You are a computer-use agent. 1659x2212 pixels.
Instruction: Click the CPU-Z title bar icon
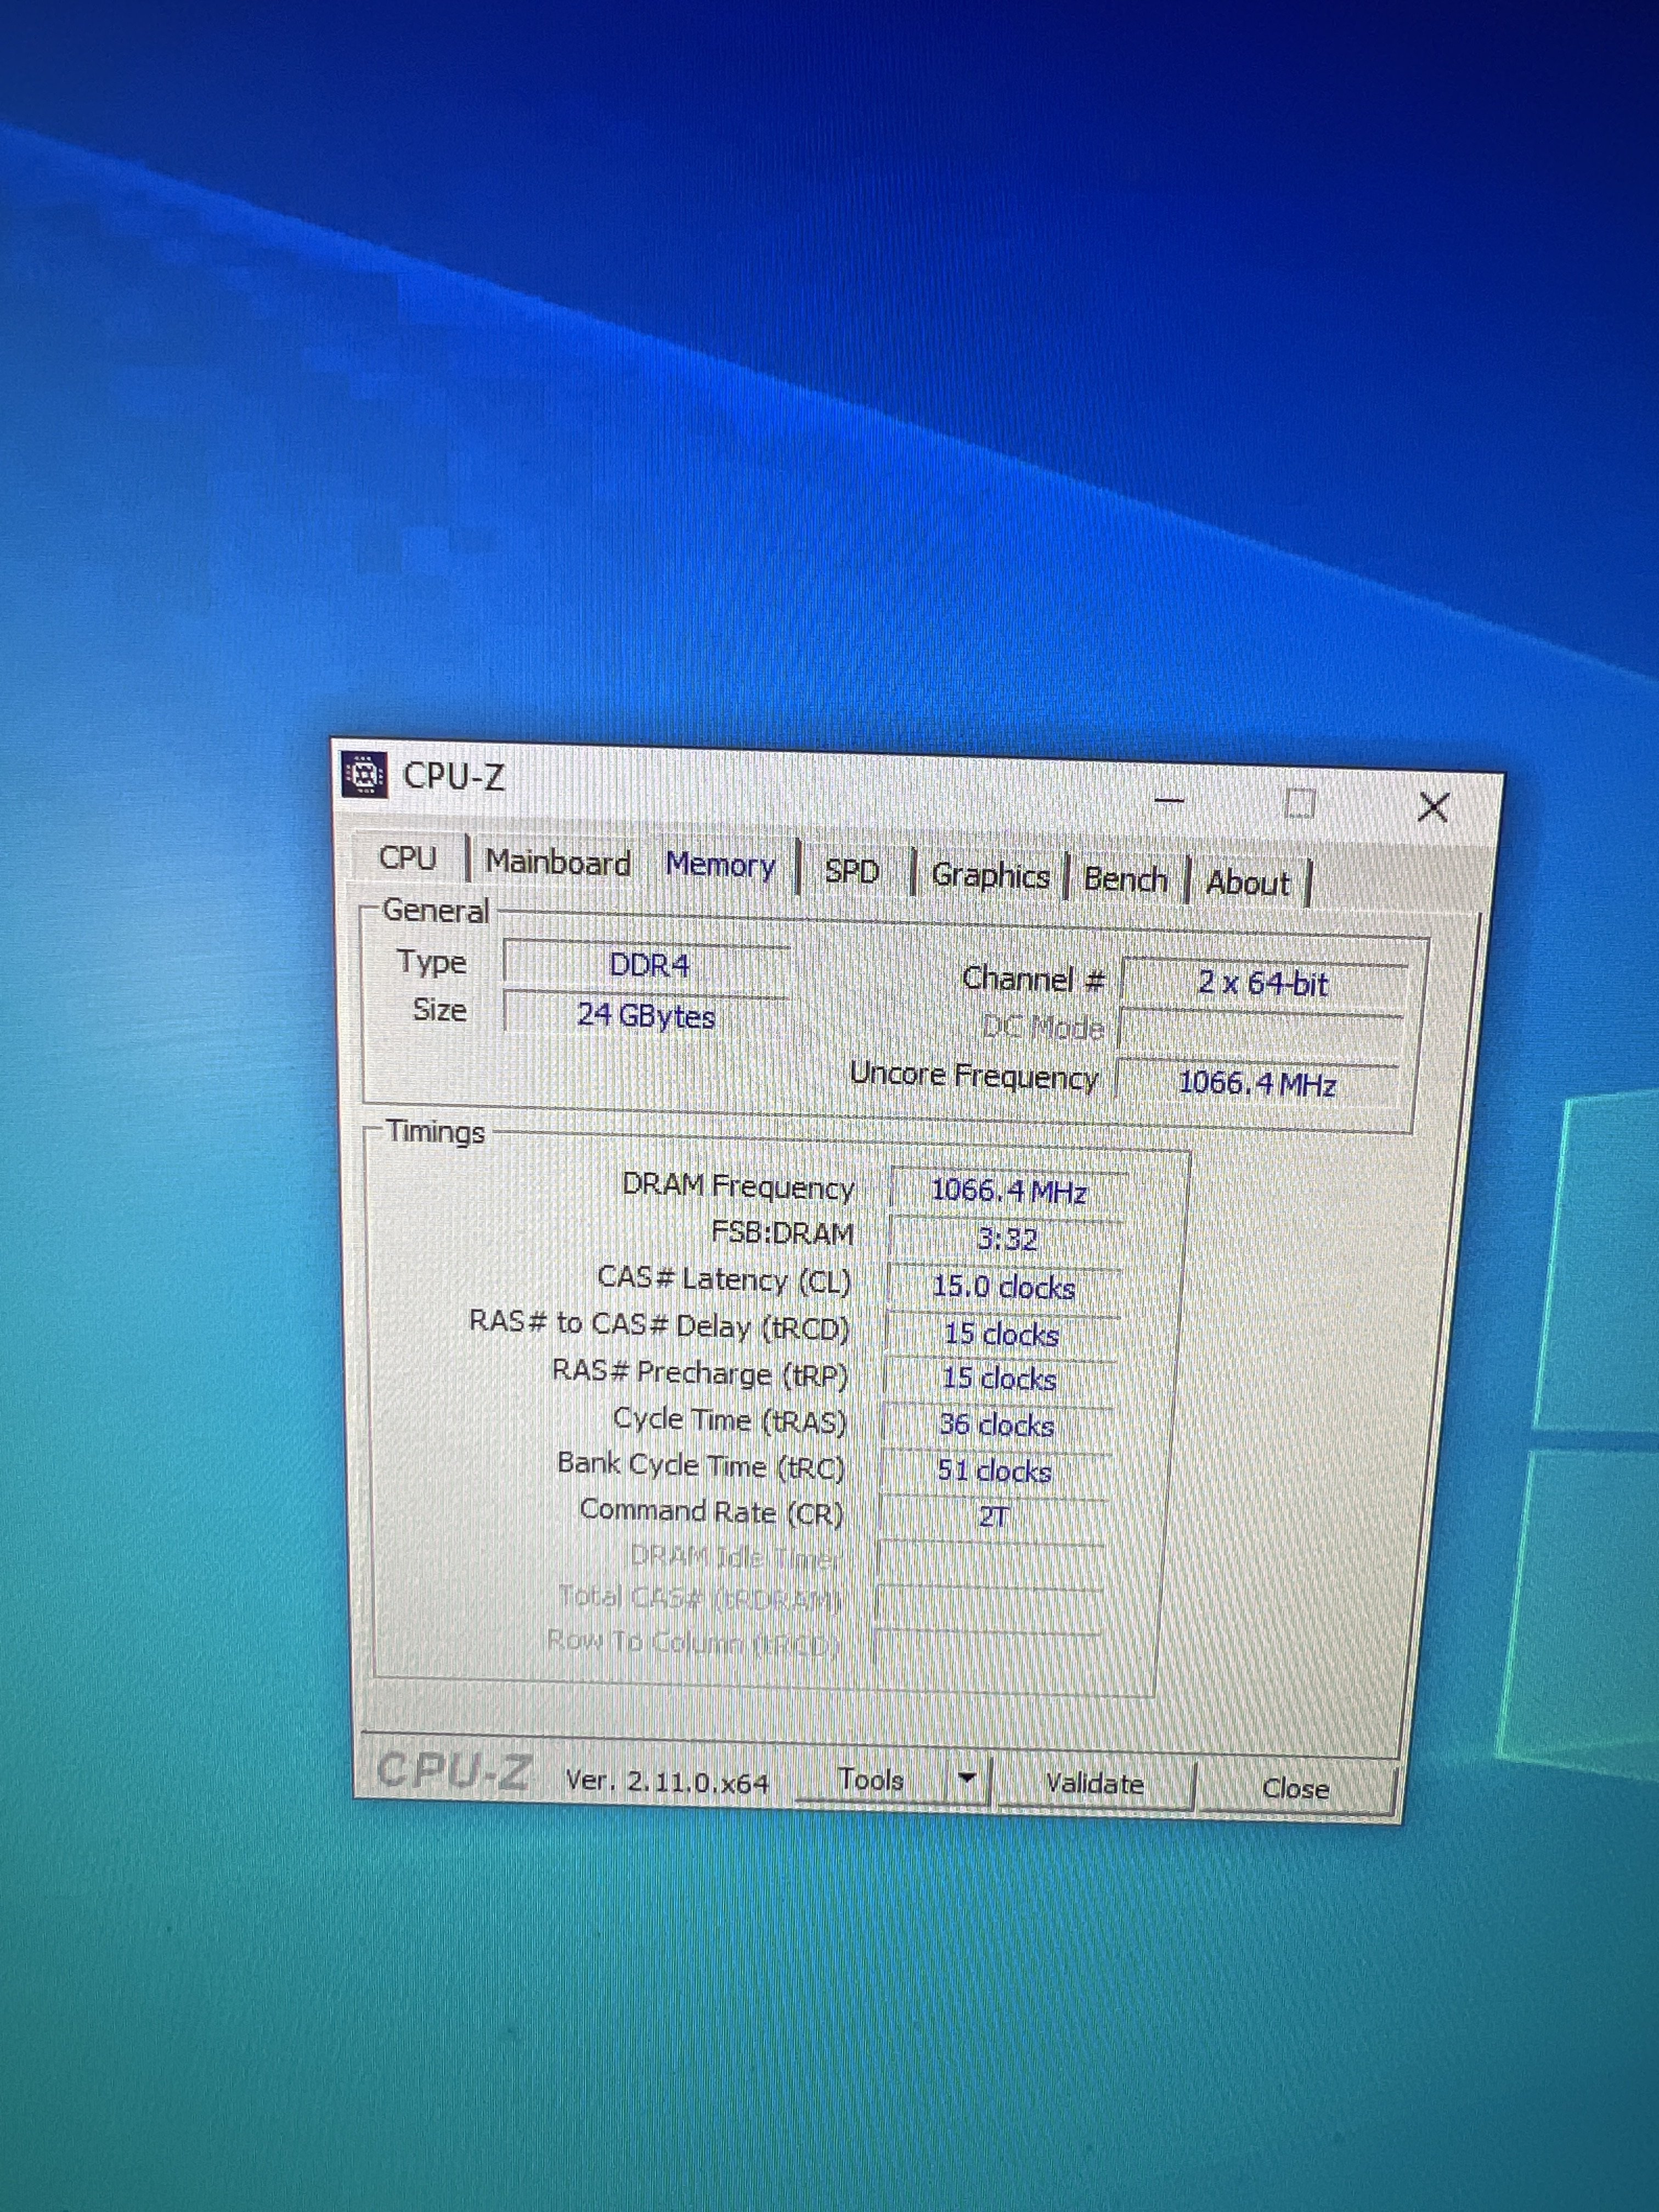click(364, 773)
